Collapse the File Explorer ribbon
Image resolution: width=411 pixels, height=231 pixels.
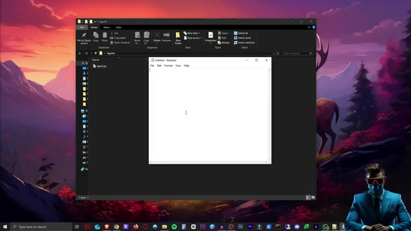coord(309,27)
